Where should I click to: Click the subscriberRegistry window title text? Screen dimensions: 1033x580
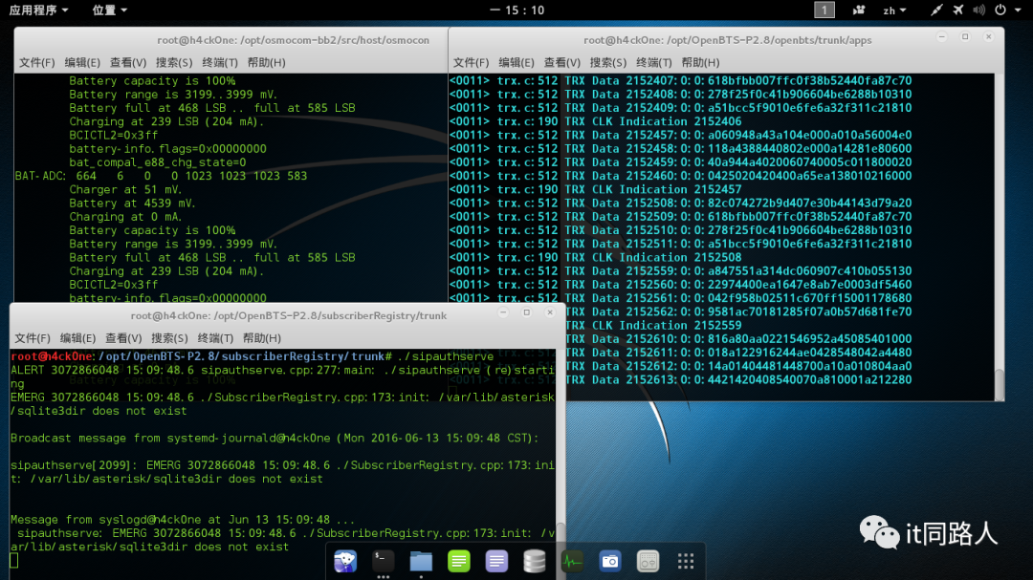point(289,316)
